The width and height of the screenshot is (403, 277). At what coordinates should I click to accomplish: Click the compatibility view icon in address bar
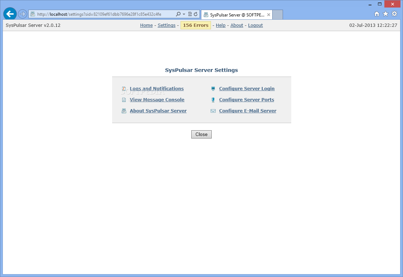coord(190,14)
